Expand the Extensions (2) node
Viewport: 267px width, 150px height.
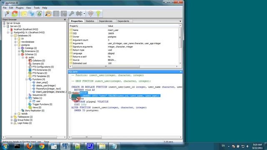[x=19, y=51]
